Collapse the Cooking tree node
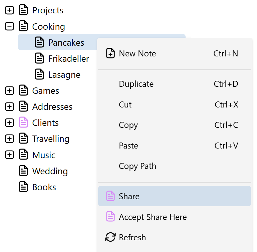The height and width of the screenshot is (252, 257). coord(9,26)
